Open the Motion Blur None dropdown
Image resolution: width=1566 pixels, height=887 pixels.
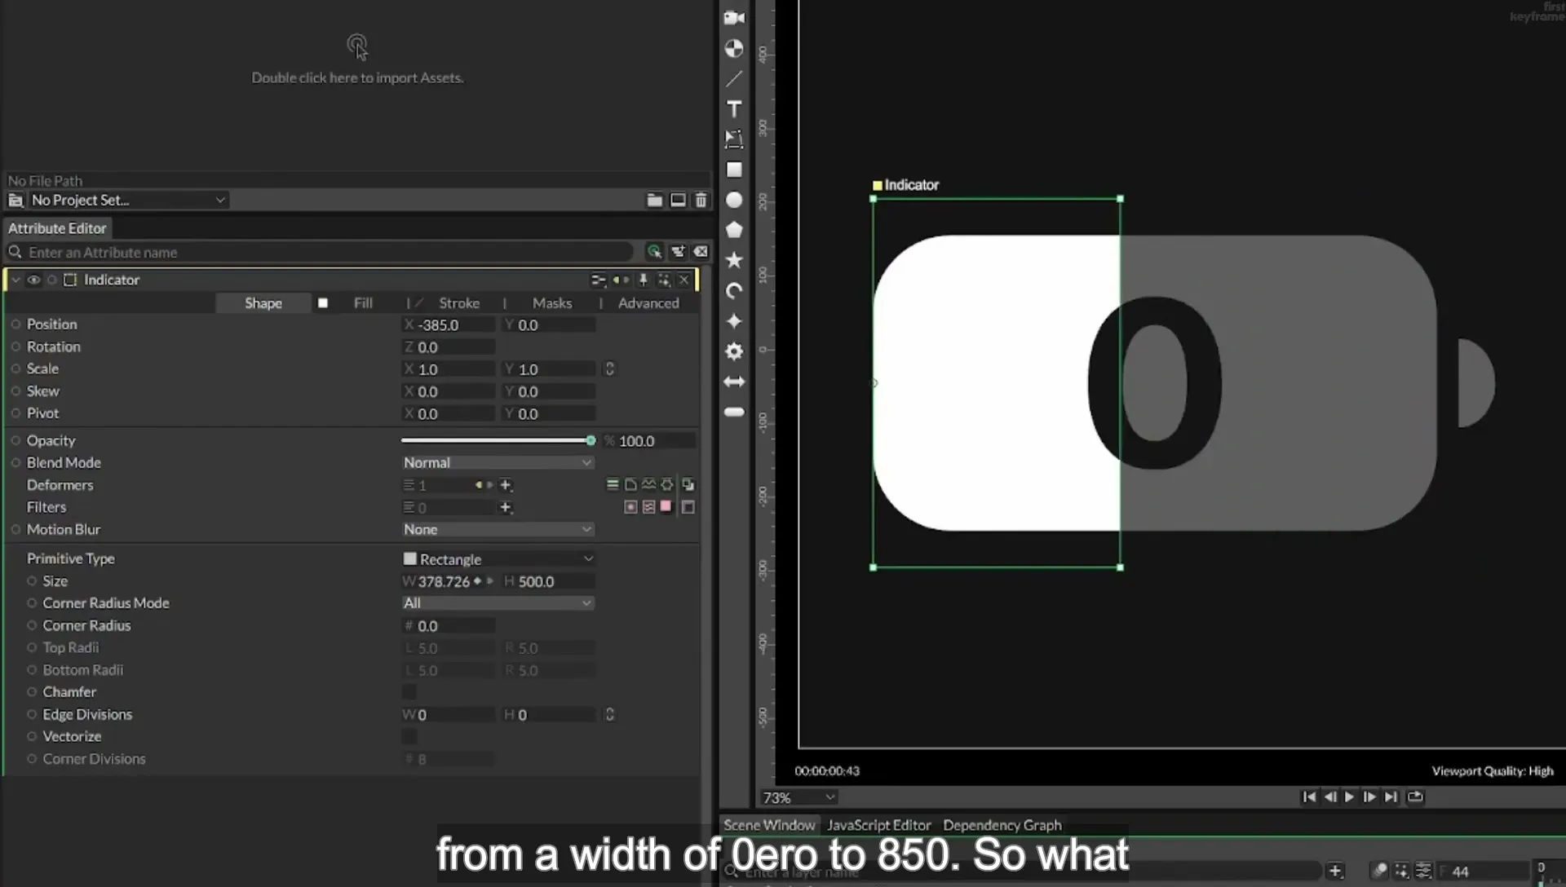pos(498,529)
